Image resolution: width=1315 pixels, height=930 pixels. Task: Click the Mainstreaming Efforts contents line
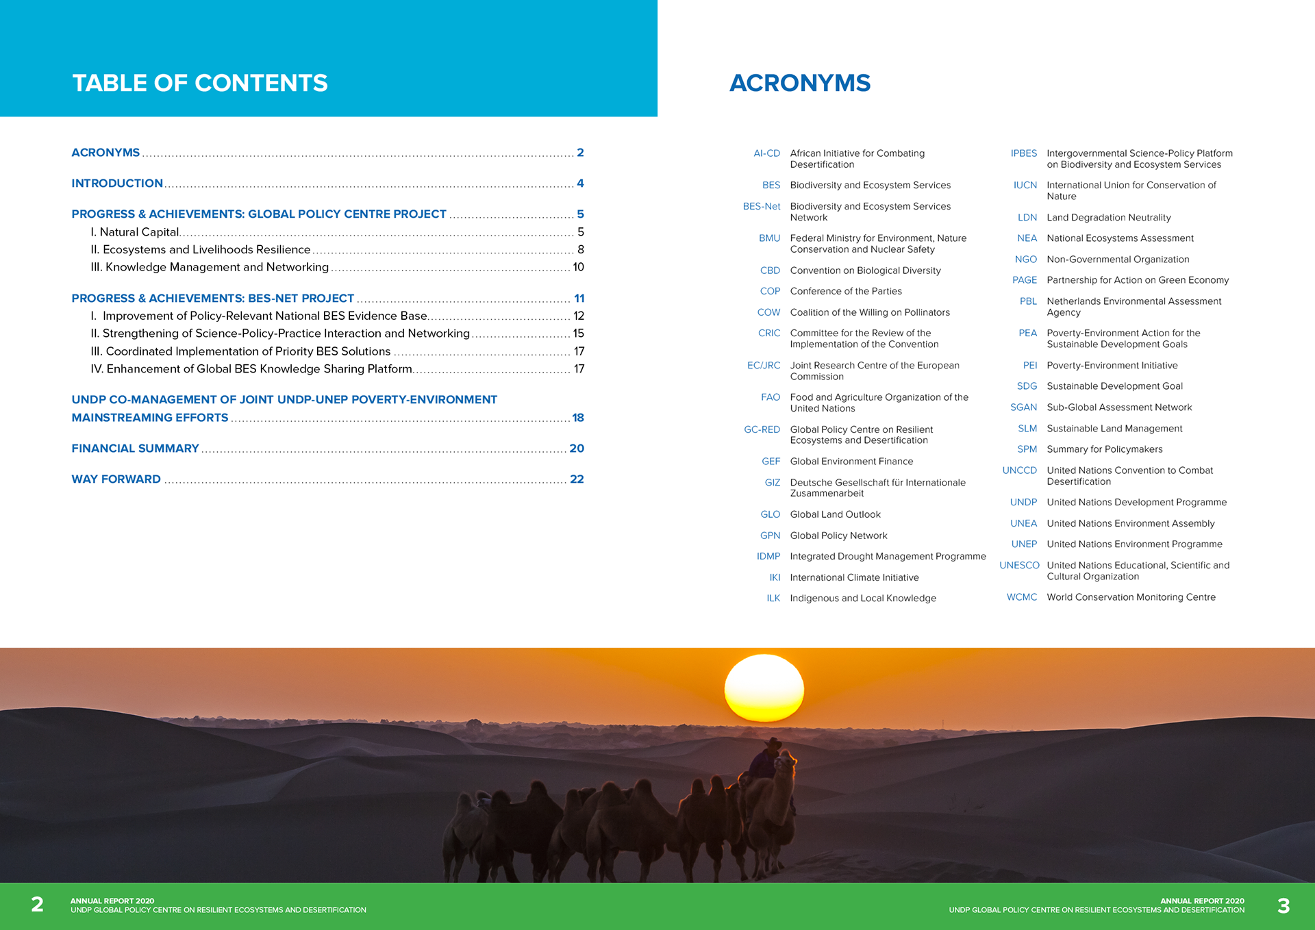click(x=150, y=418)
